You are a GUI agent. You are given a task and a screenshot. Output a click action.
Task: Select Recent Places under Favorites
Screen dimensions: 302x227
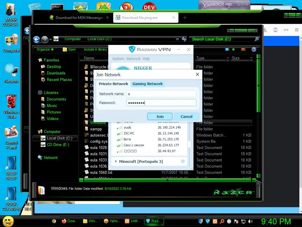click(59, 80)
